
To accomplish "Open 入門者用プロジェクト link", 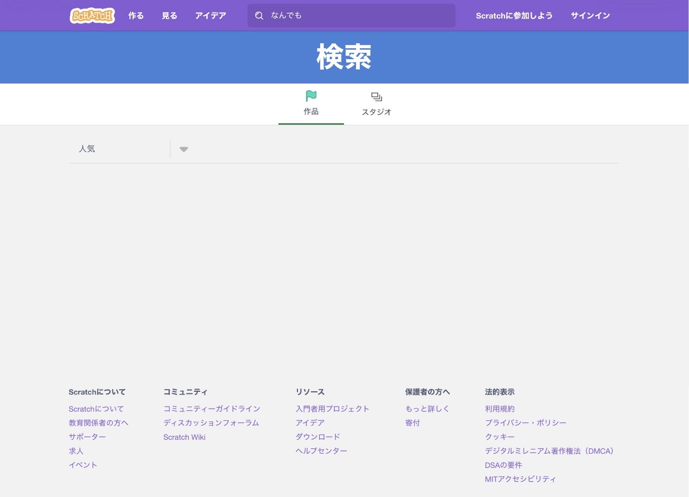I will tap(332, 409).
